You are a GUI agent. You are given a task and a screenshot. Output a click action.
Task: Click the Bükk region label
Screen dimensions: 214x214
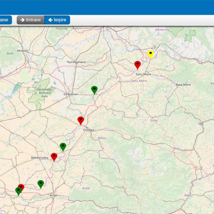[10, 53]
